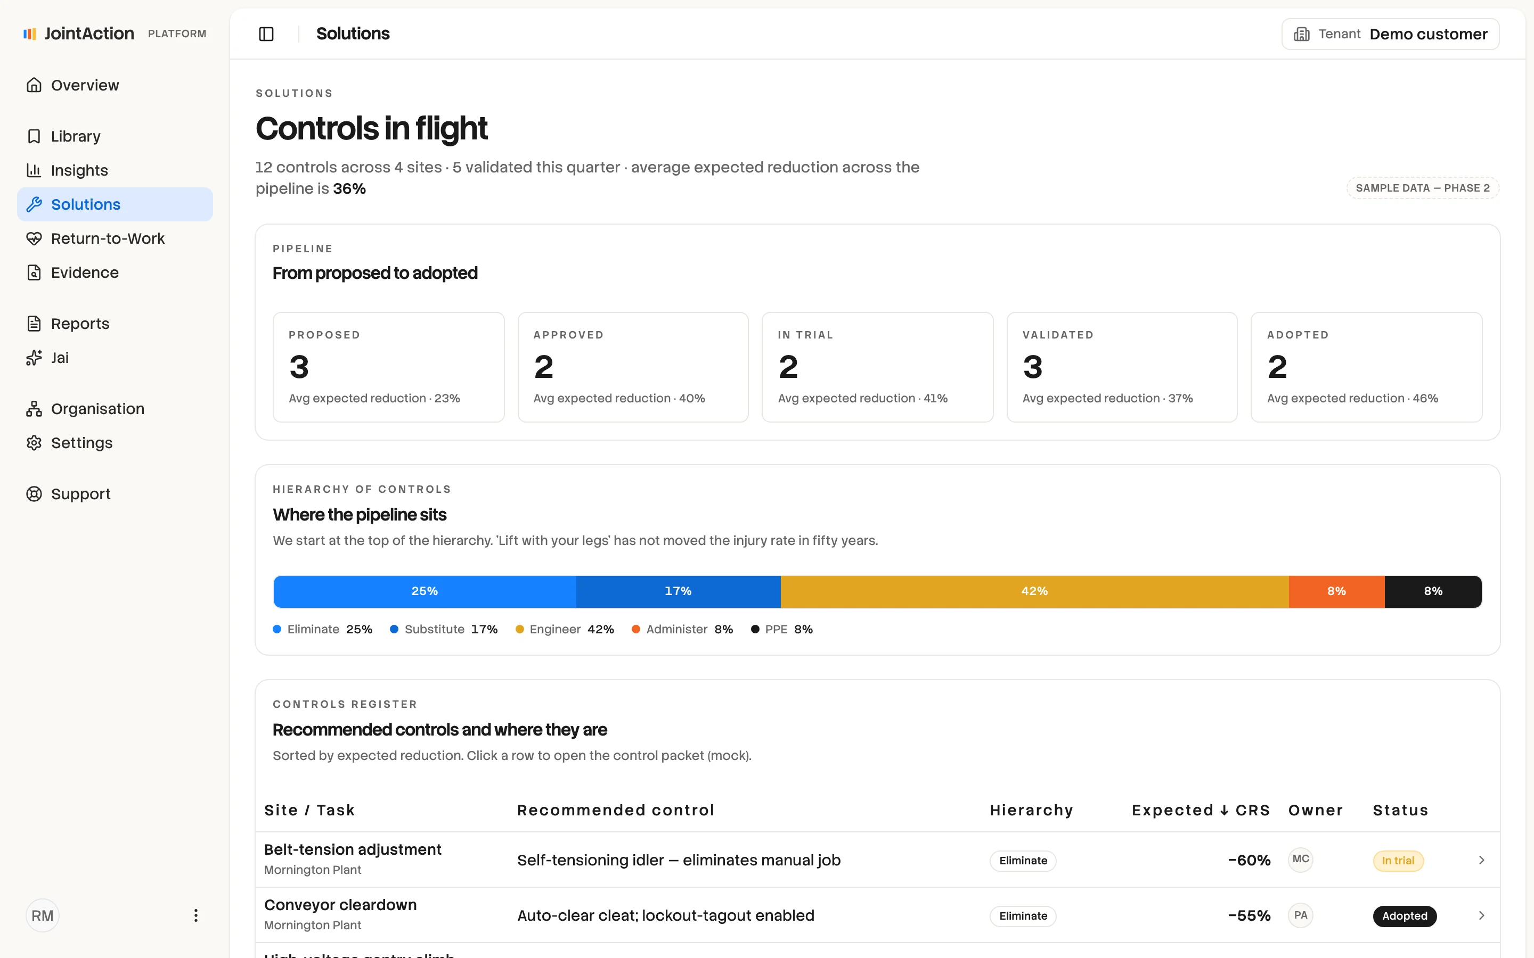The image size is (1534, 958).
Task: Click the Organisation network icon
Action: click(34, 409)
